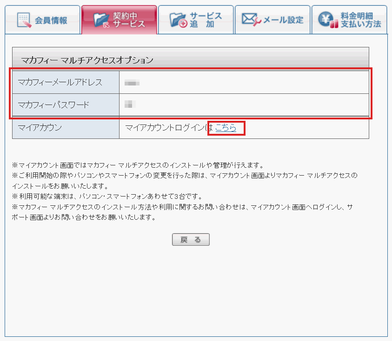Click the マイアカウントログインは text
The image size is (392, 341).
(x=169, y=128)
